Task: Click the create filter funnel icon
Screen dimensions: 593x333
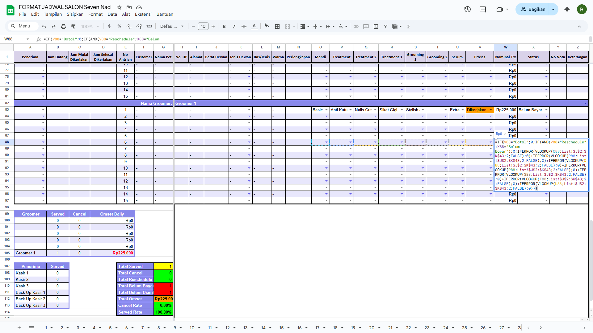Action: click(x=386, y=27)
